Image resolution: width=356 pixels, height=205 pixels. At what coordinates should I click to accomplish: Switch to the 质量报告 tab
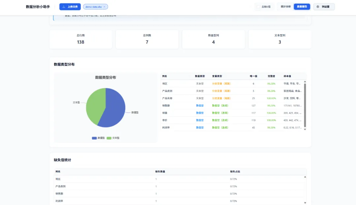[x=302, y=7]
